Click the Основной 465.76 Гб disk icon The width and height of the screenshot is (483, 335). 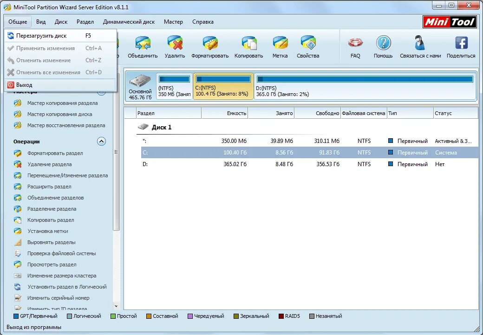pyautogui.click(x=140, y=86)
